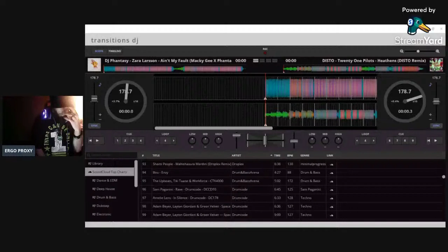Toggle SYNC on the left deck

pos(94,125)
